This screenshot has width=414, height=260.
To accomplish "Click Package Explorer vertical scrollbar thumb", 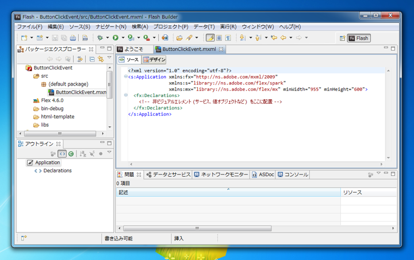I will (x=109, y=84).
